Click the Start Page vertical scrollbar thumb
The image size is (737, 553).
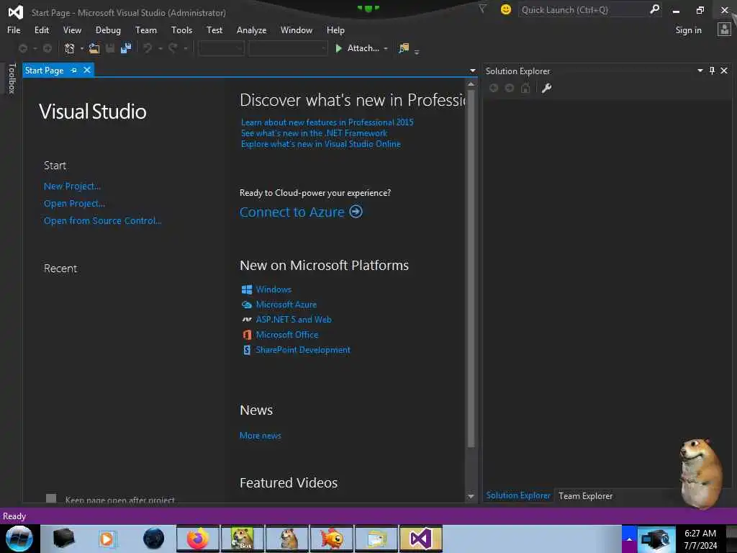[x=471, y=268]
